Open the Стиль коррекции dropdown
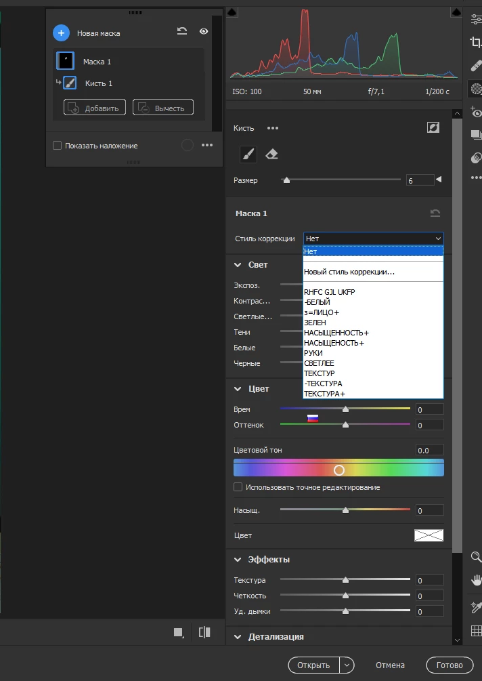Image resolution: width=482 pixels, height=681 pixels. pyautogui.click(x=373, y=239)
